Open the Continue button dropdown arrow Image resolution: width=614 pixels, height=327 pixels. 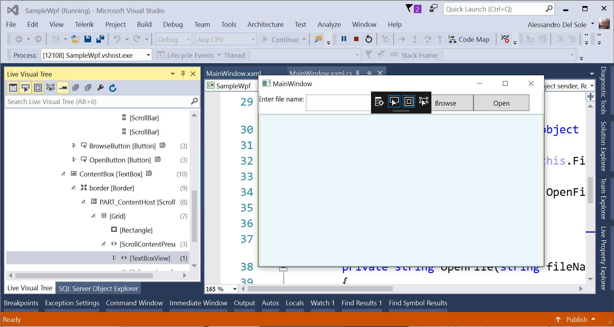[304, 39]
